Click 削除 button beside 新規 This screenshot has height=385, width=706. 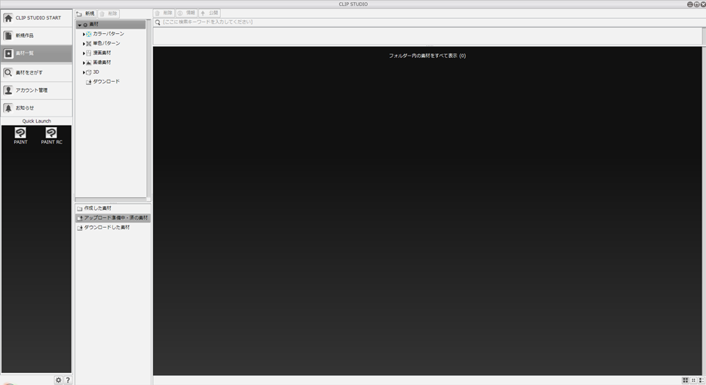108,14
